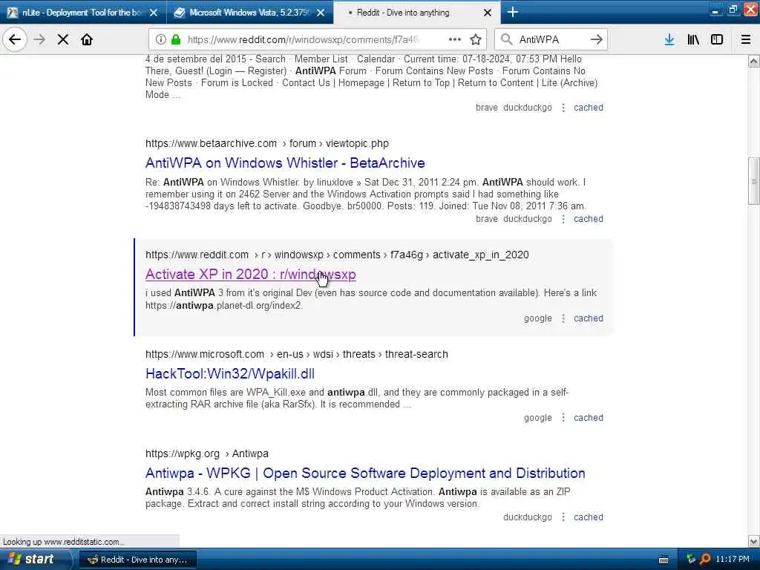The height and width of the screenshot is (570, 760).
Task: Click the network connection tray icon
Action: point(691,560)
